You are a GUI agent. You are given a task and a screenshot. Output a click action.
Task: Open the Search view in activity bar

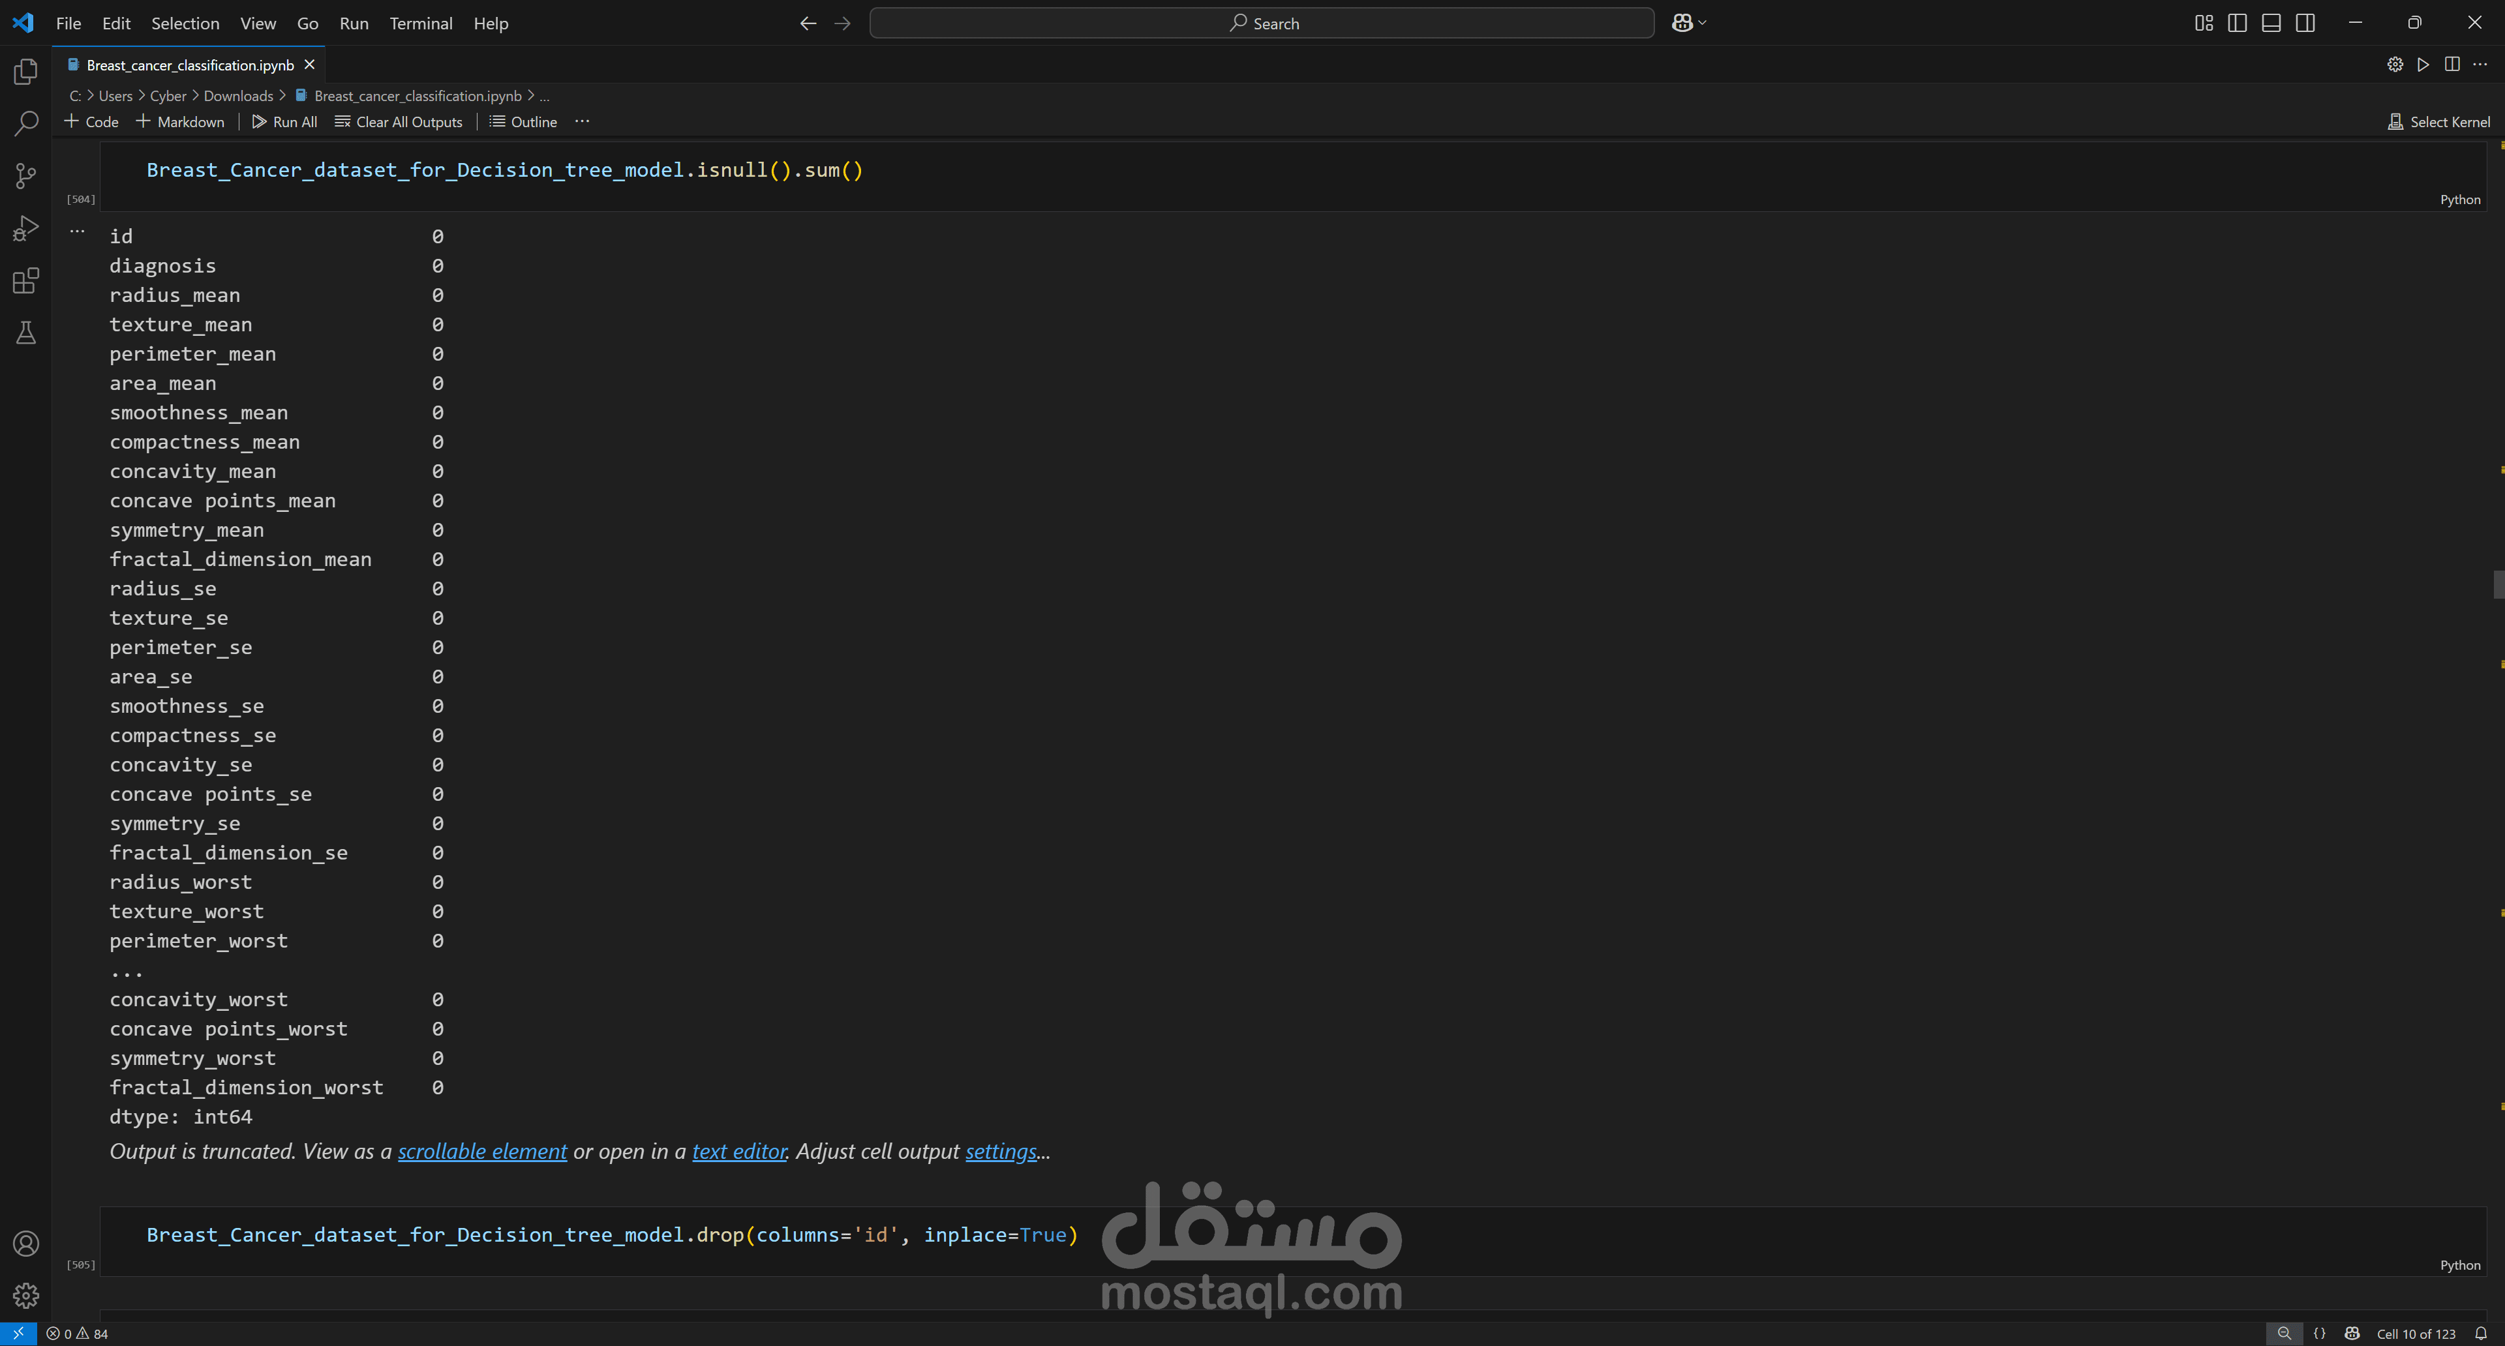26,123
